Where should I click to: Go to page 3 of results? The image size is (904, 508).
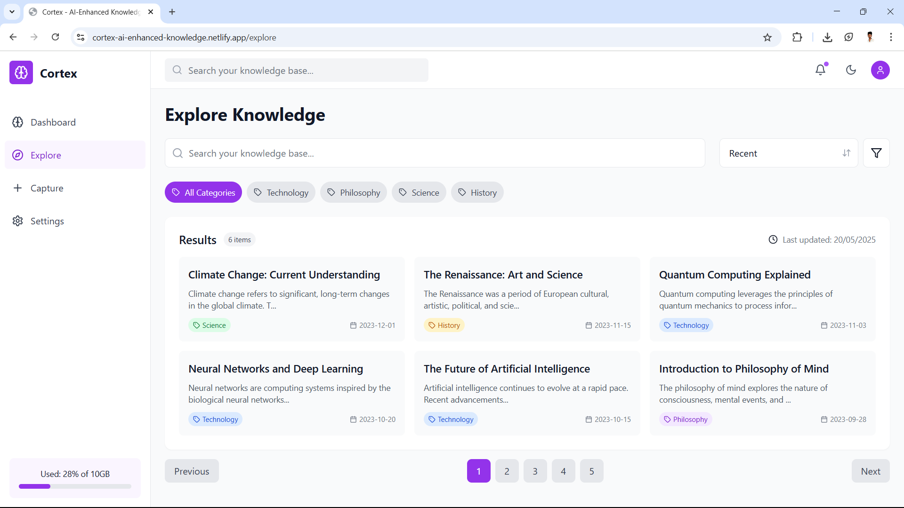[x=535, y=471]
